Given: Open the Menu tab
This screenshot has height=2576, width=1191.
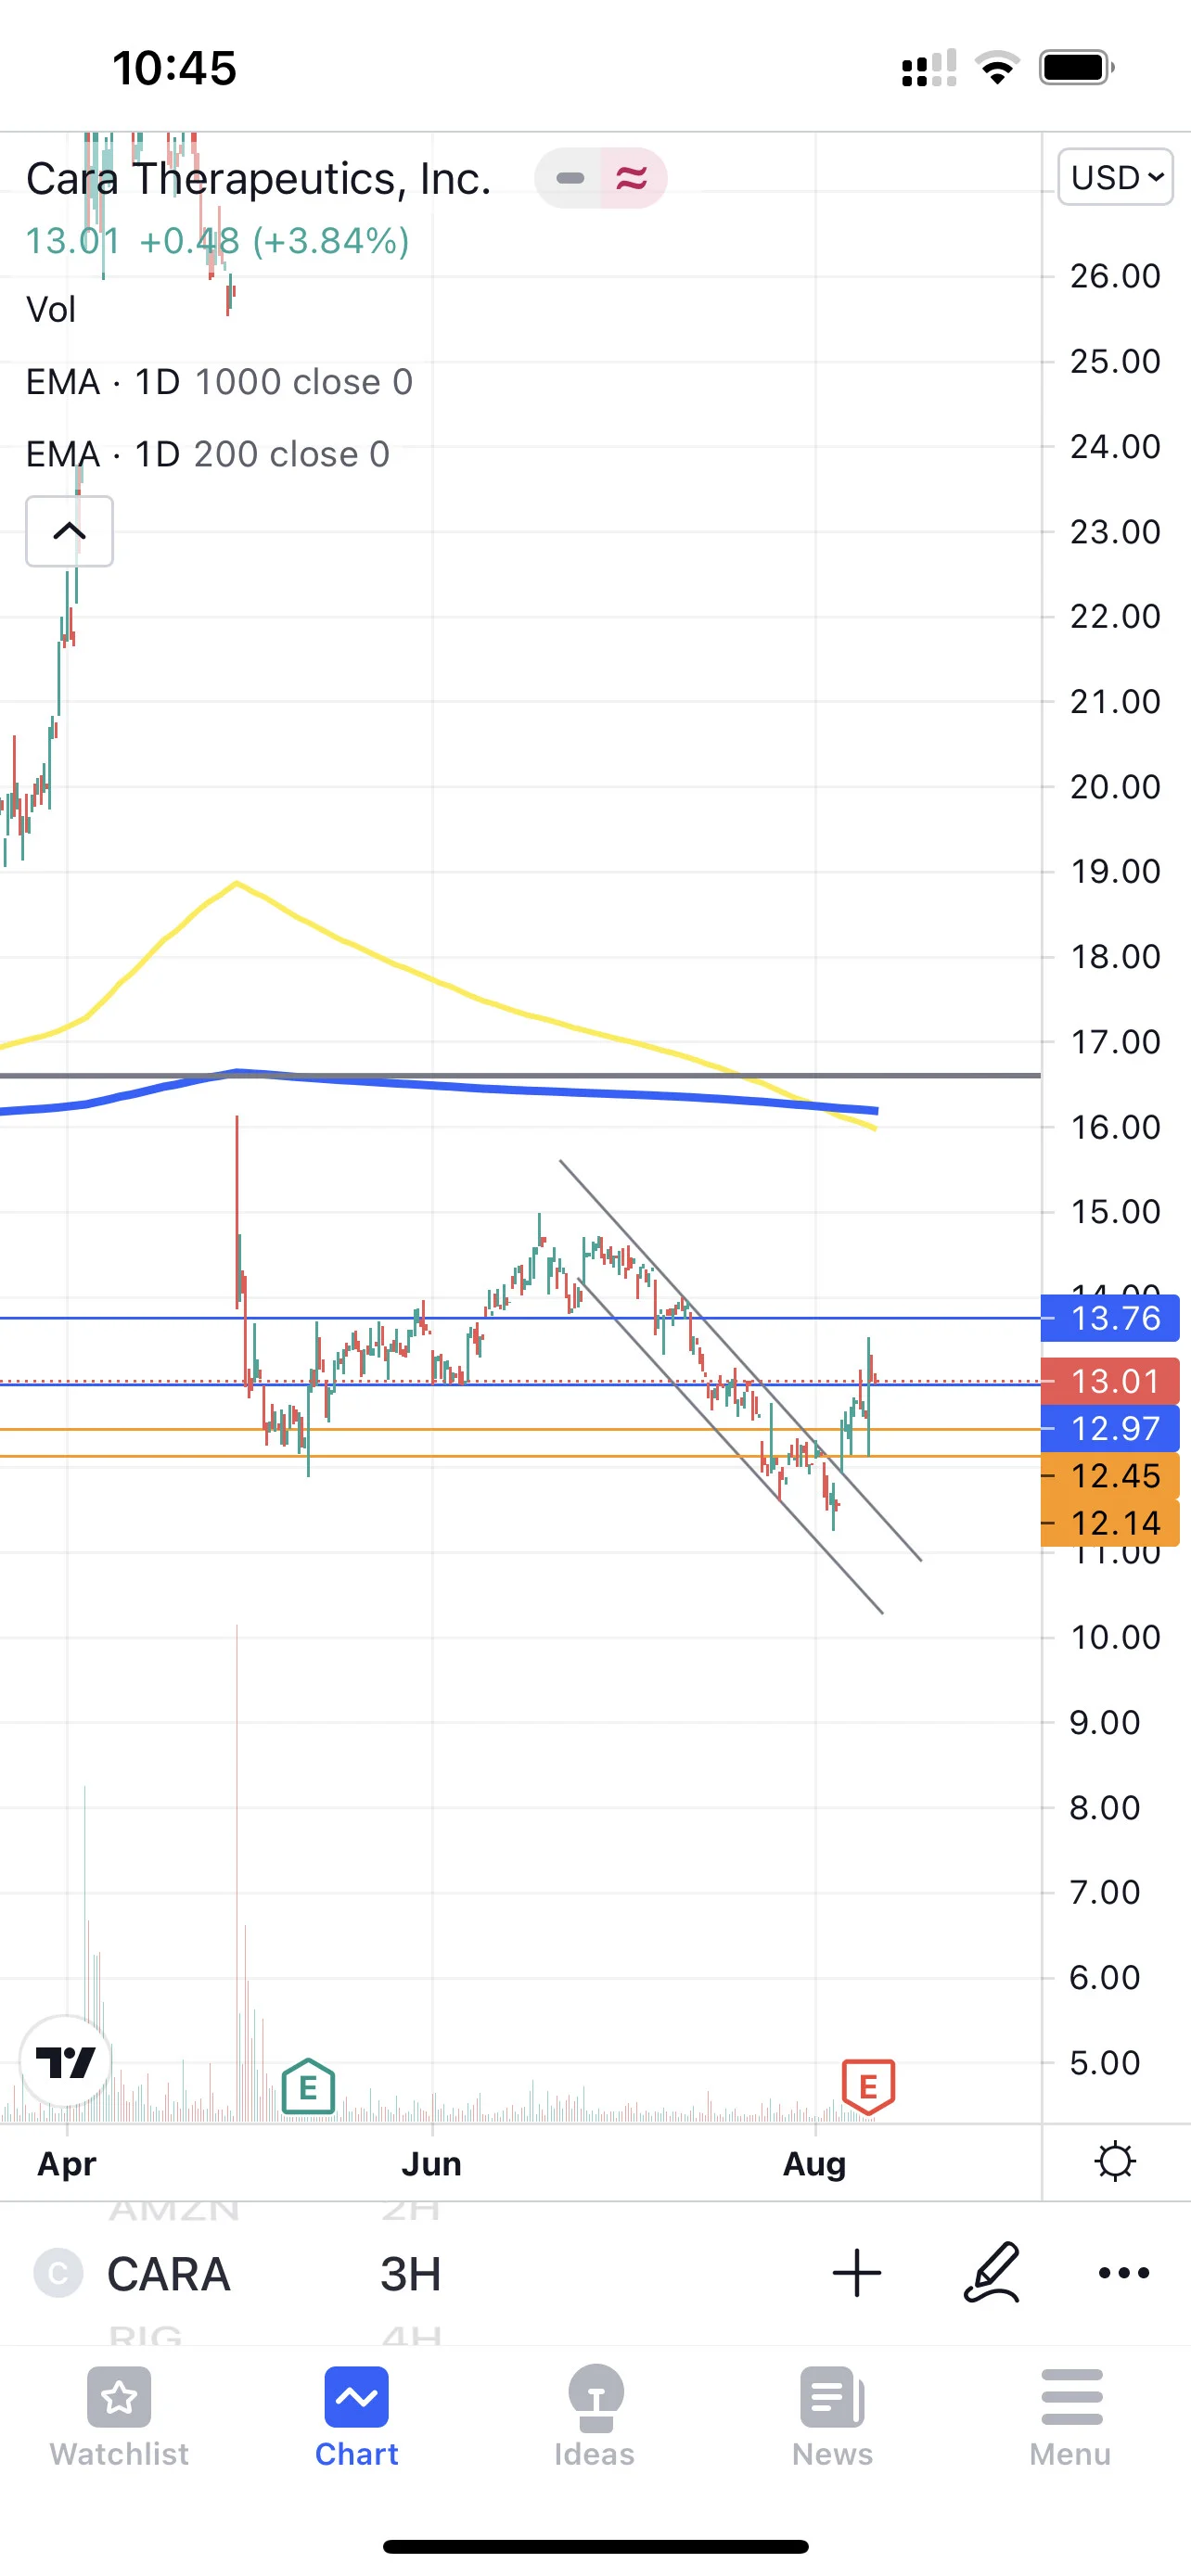Looking at the screenshot, I should click(x=1071, y=2417).
